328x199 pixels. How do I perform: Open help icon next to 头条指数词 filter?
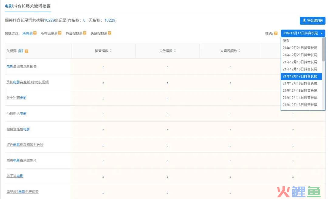pos(110,33)
